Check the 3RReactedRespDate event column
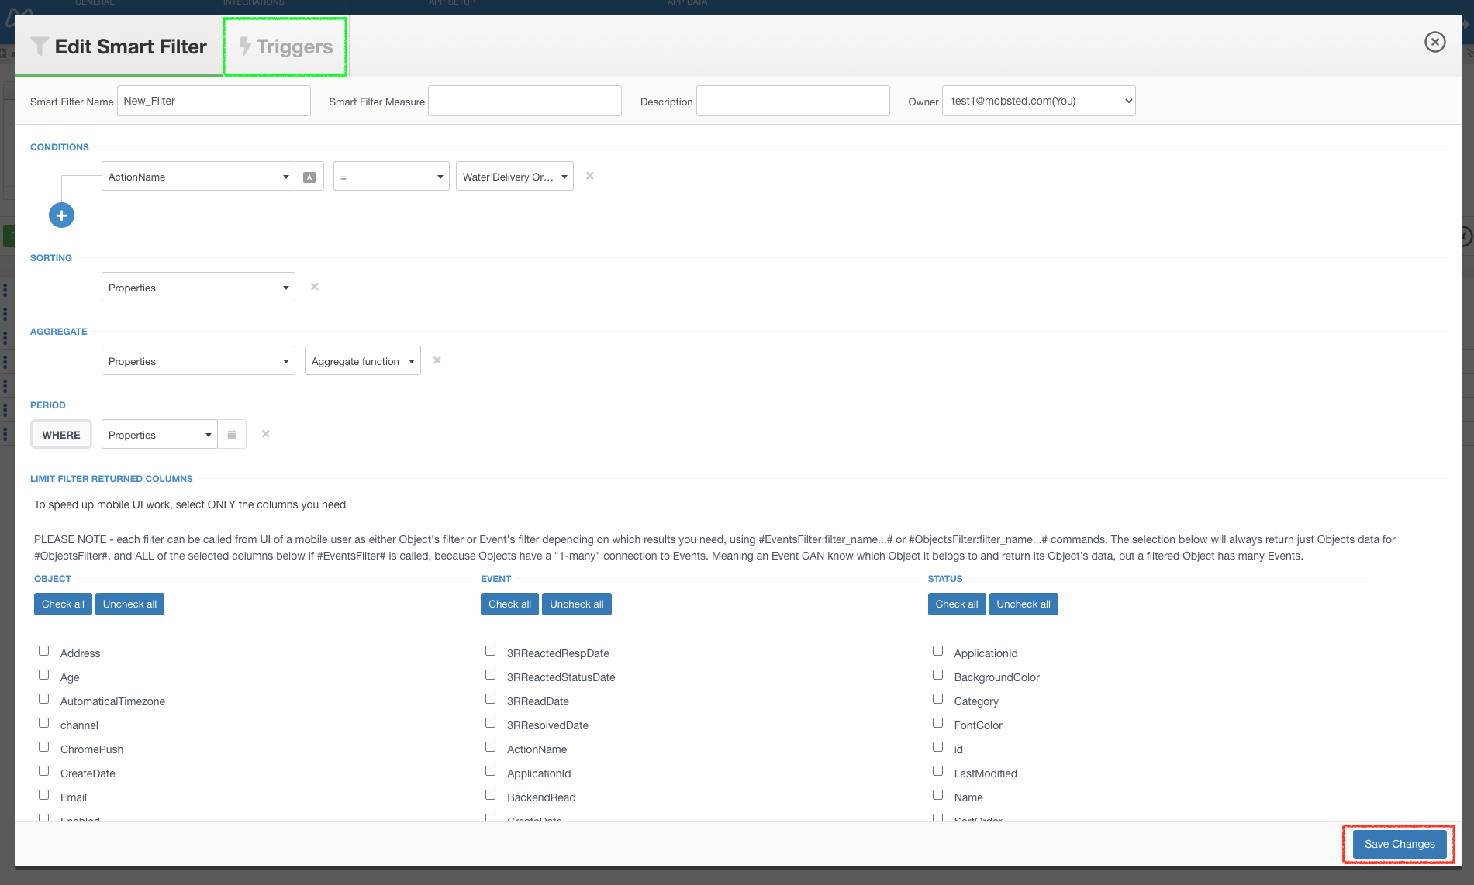This screenshot has height=885, width=1474. point(491,651)
